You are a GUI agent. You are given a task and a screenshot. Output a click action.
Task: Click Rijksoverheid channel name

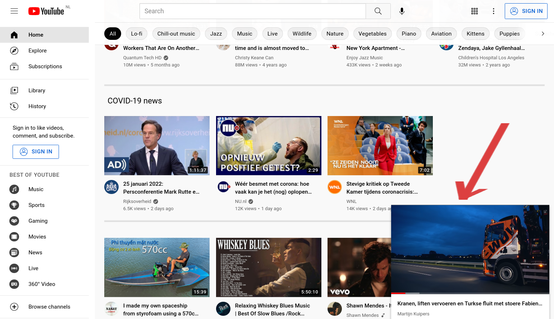(x=137, y=202)
